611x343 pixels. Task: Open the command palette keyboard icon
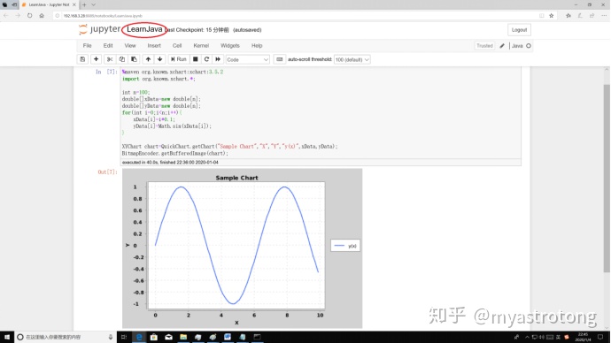point(280,59)
